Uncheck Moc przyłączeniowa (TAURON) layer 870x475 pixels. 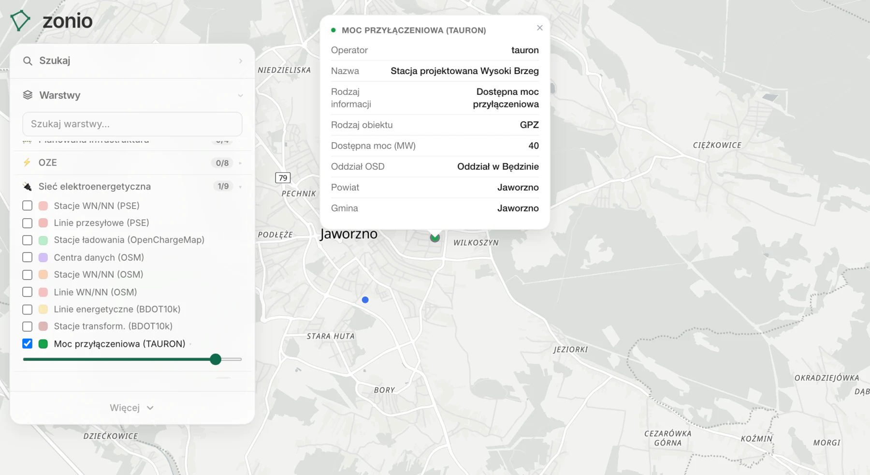[28, 344]
